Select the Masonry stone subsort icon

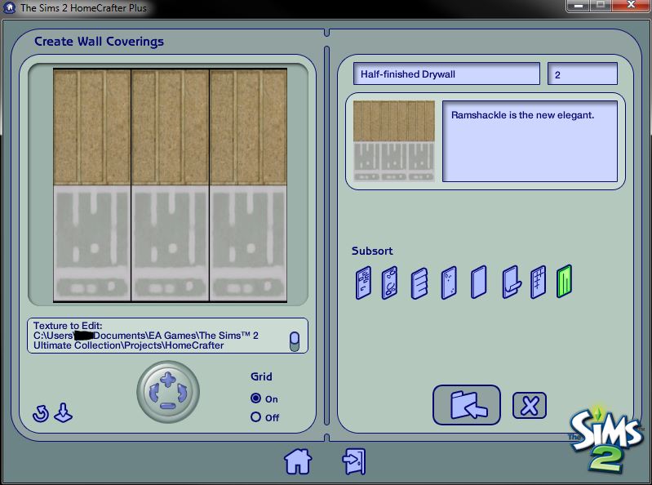[389, 283]
